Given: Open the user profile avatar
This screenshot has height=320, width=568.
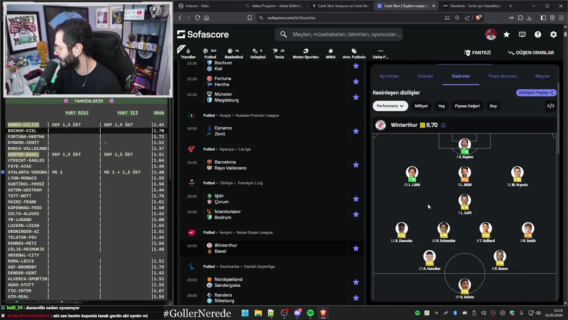Looking at the screenshot, I should point(491,34).
